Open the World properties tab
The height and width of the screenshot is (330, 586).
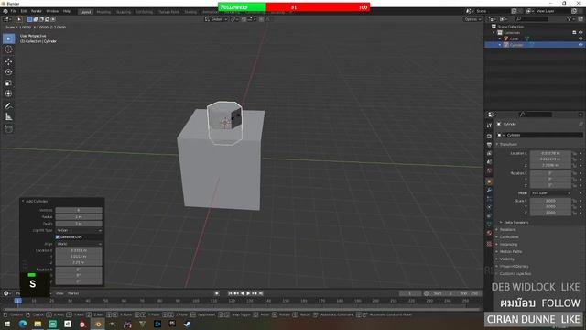[x=489, y=170]
